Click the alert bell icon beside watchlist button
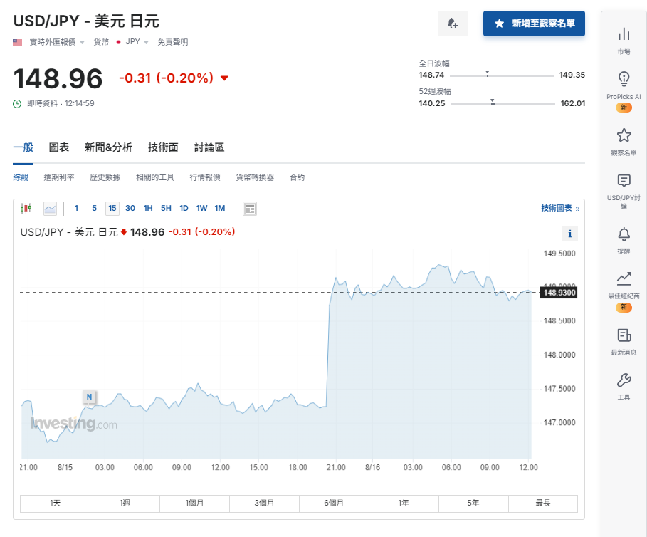The image size is (647, 537). click(x=453, y=24)
